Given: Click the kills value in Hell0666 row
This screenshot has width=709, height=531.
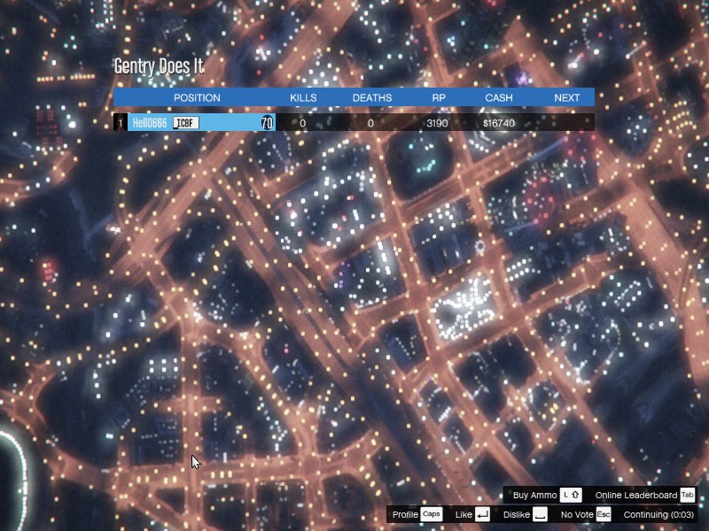Looking at the screenshot, I should 302,123.
